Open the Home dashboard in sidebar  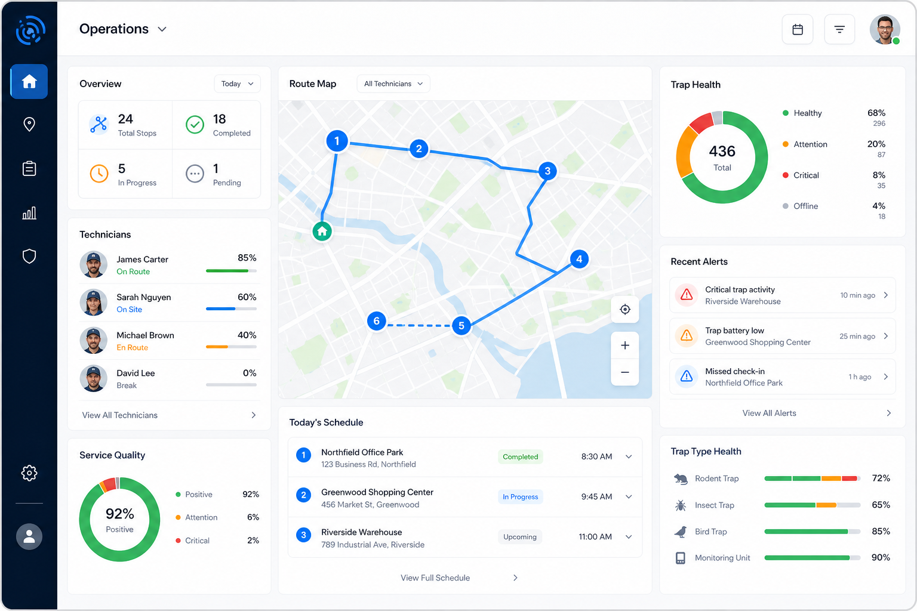[29, 81]
